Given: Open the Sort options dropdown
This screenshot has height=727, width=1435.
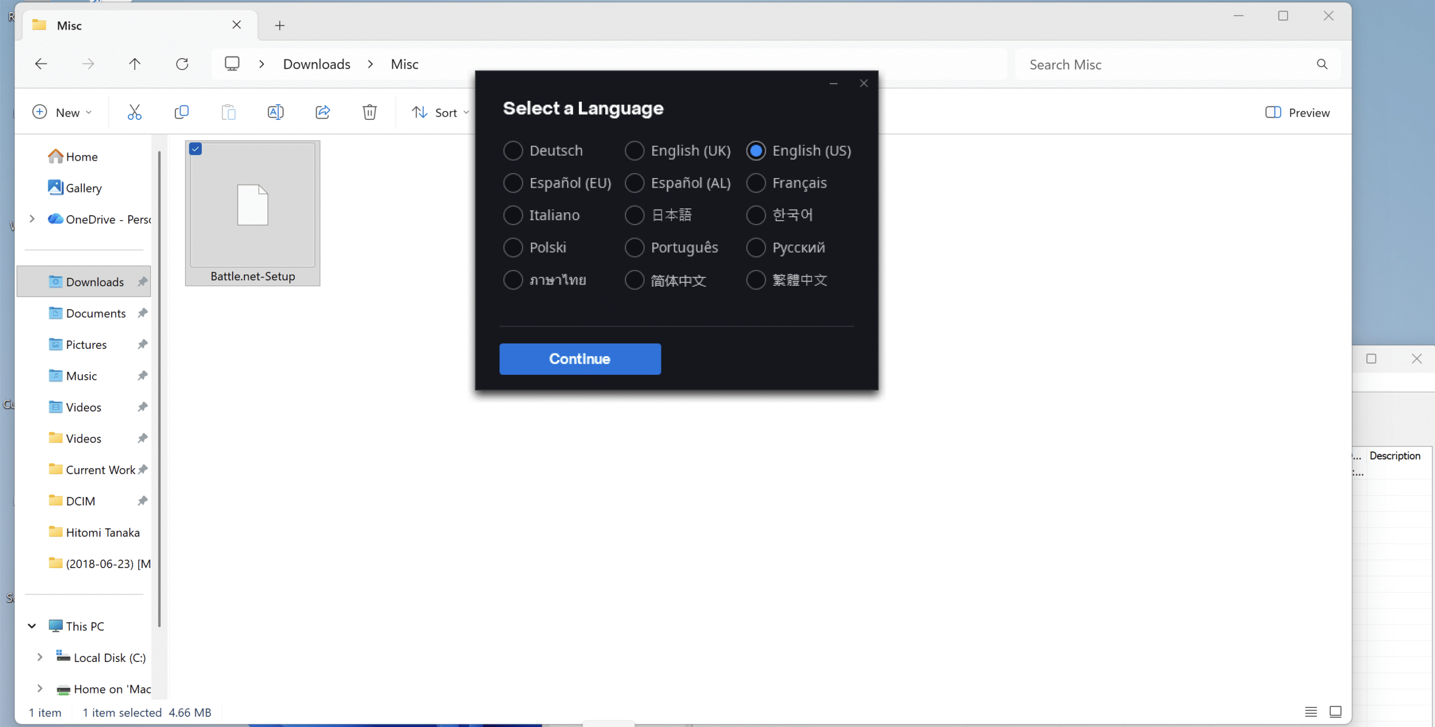Looking at the screenshot, I should click(x=440, y=113).
